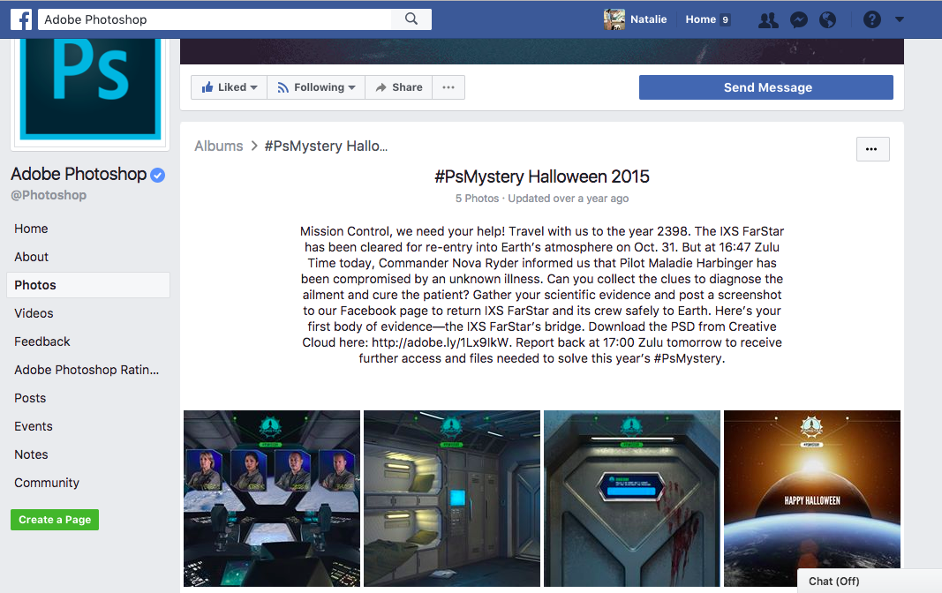The height and width of the screenshot is (593, 942).
Task: Click the http://adobe.ly/1Lx9IkW link
Action: click(x=441, y=342)
